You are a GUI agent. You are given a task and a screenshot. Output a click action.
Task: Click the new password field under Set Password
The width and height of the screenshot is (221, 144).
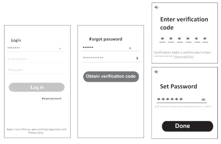[x=176, y=100]
